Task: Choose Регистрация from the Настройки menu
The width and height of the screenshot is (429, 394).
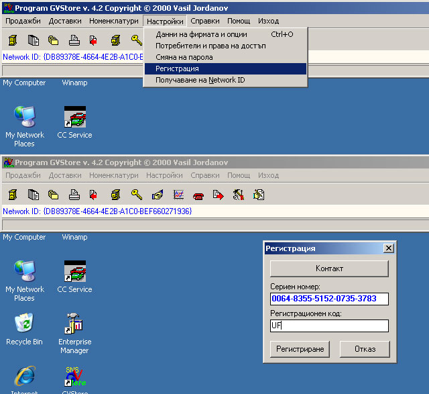Action: [x=177, y=68]
